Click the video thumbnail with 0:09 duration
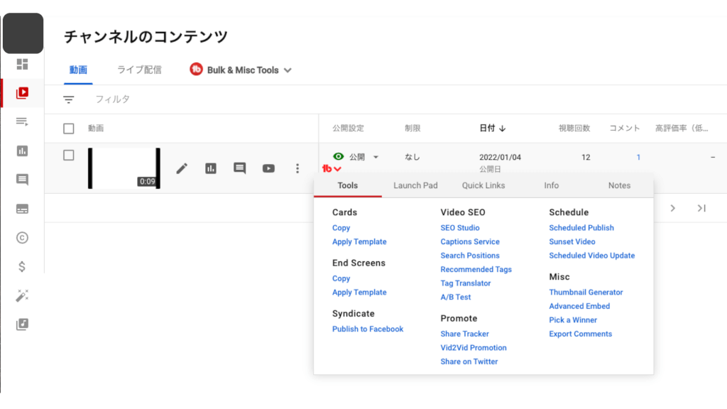Image resolution: width=727 pixels, height=409 pixels. pos(124,168)
